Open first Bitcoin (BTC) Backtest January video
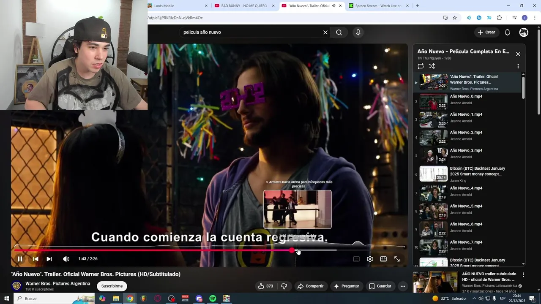Viewport: 541px width, 304px height. pos(468,174)
